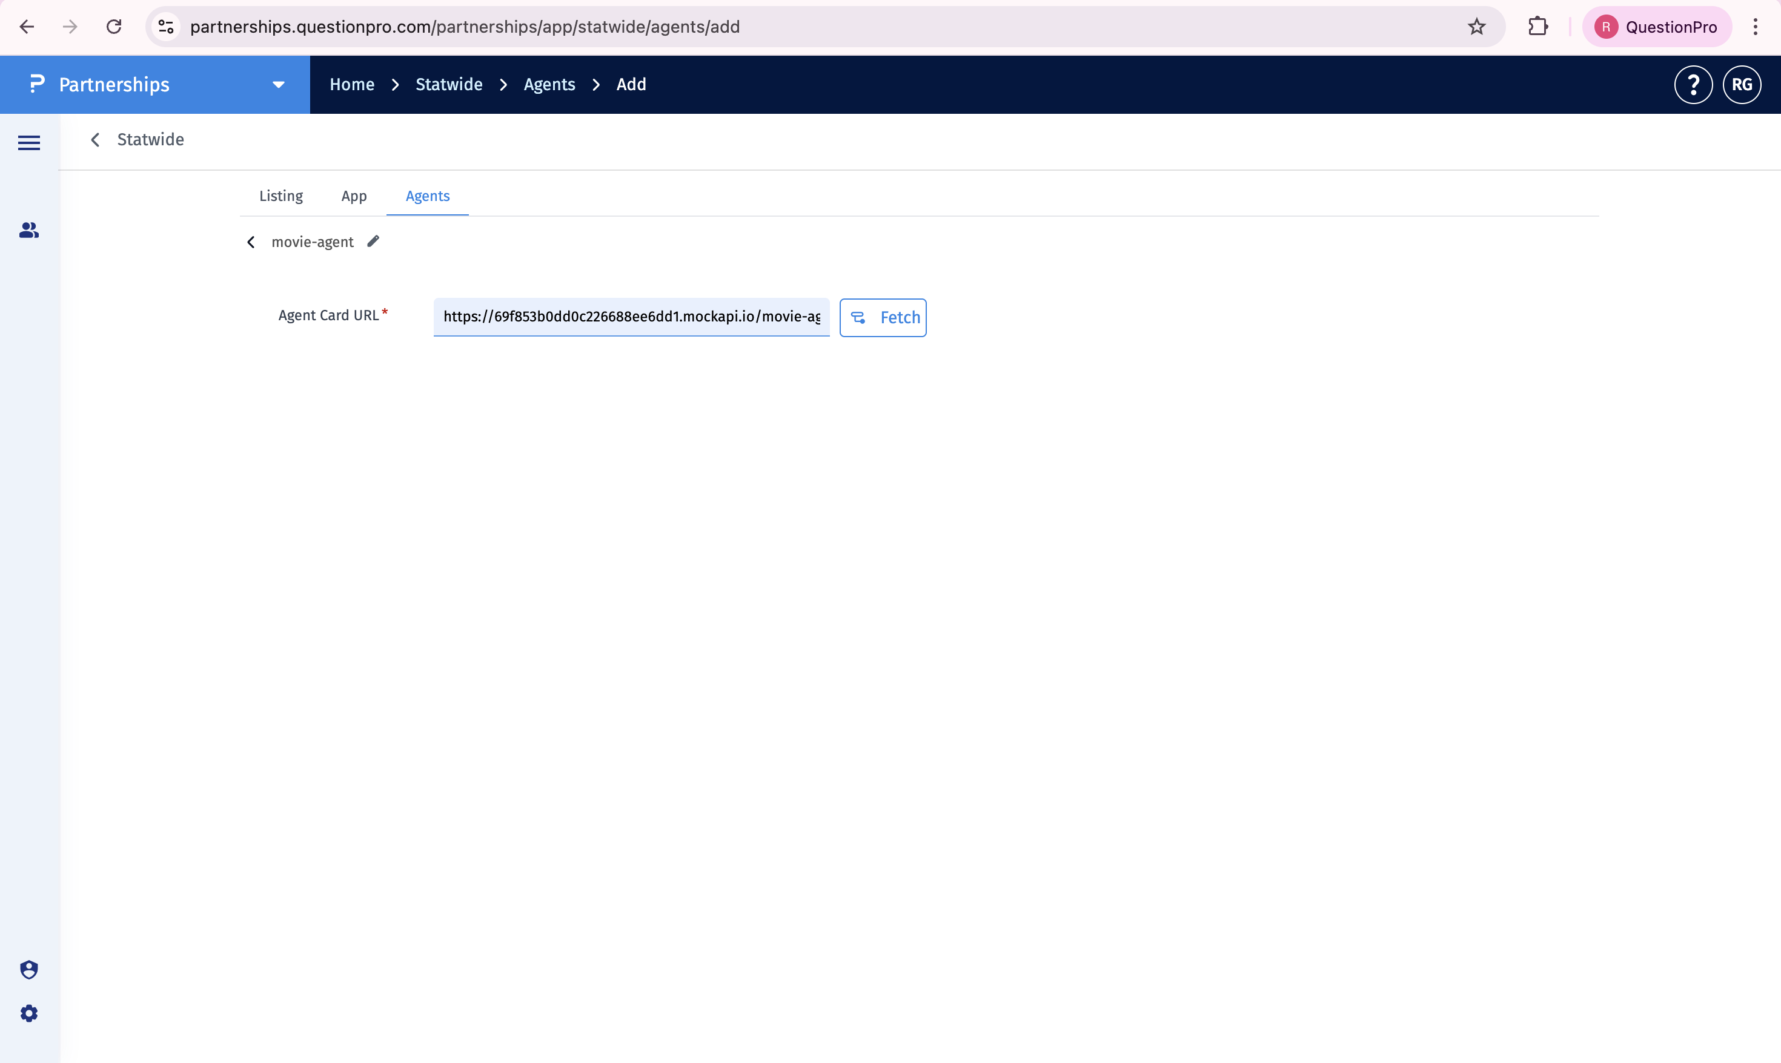Image resolution: width=1781 pixels, height=1063 pixels.
Task: Click the Agent Card URL input field
Action: (631, 317)
